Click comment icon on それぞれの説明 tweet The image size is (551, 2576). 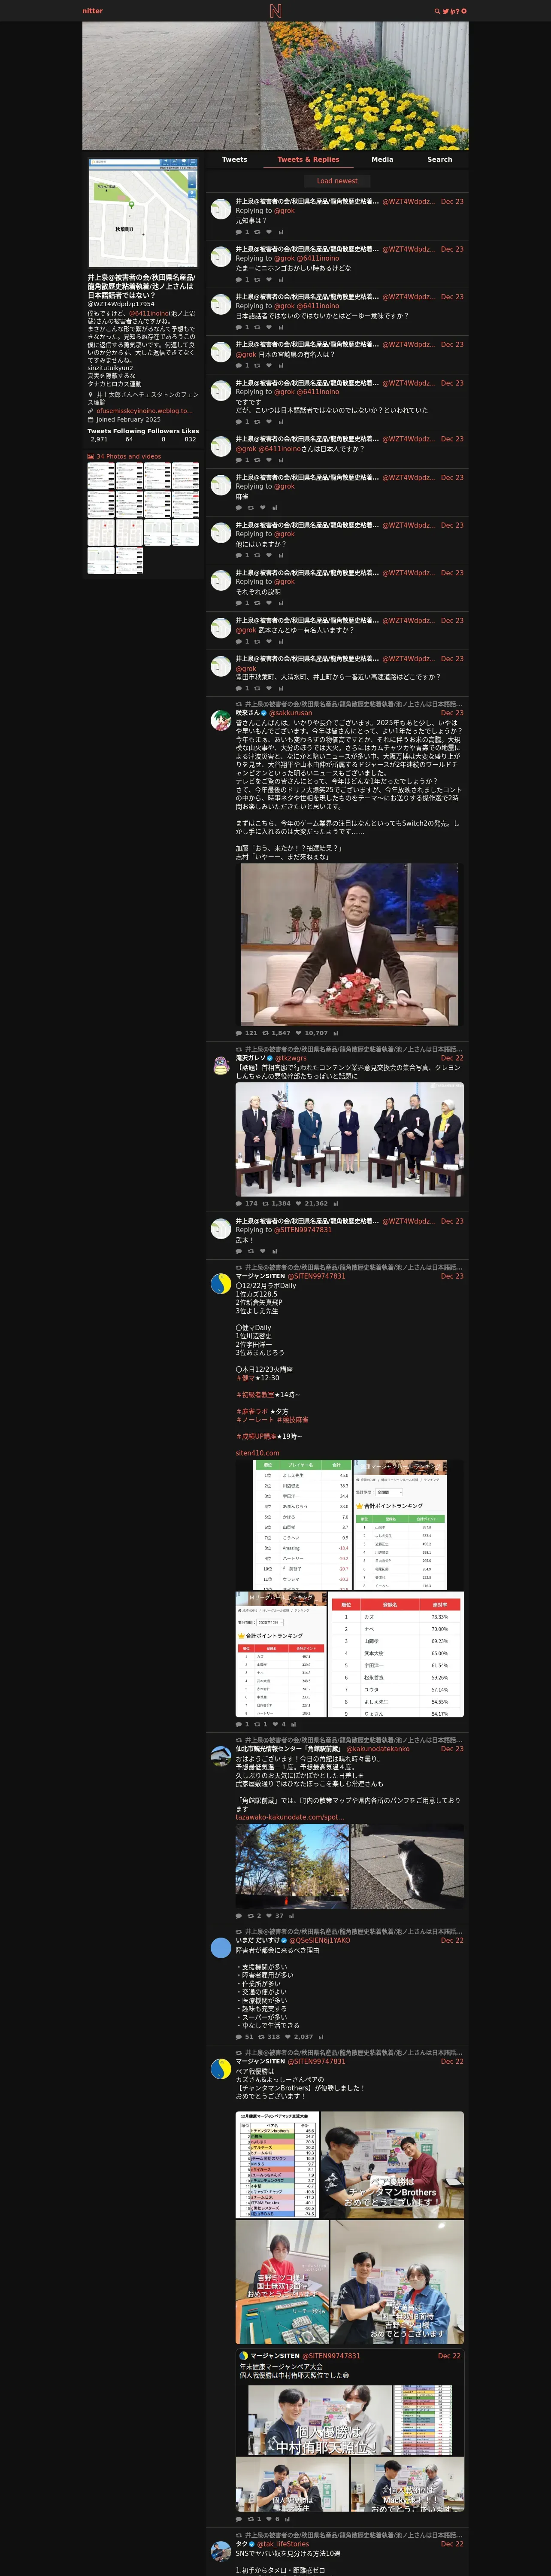239,603
